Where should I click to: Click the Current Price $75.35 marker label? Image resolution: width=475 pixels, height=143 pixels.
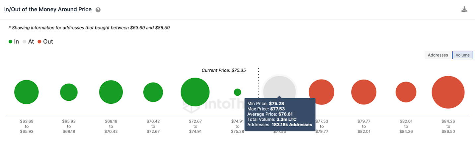(x=224, y=70)
